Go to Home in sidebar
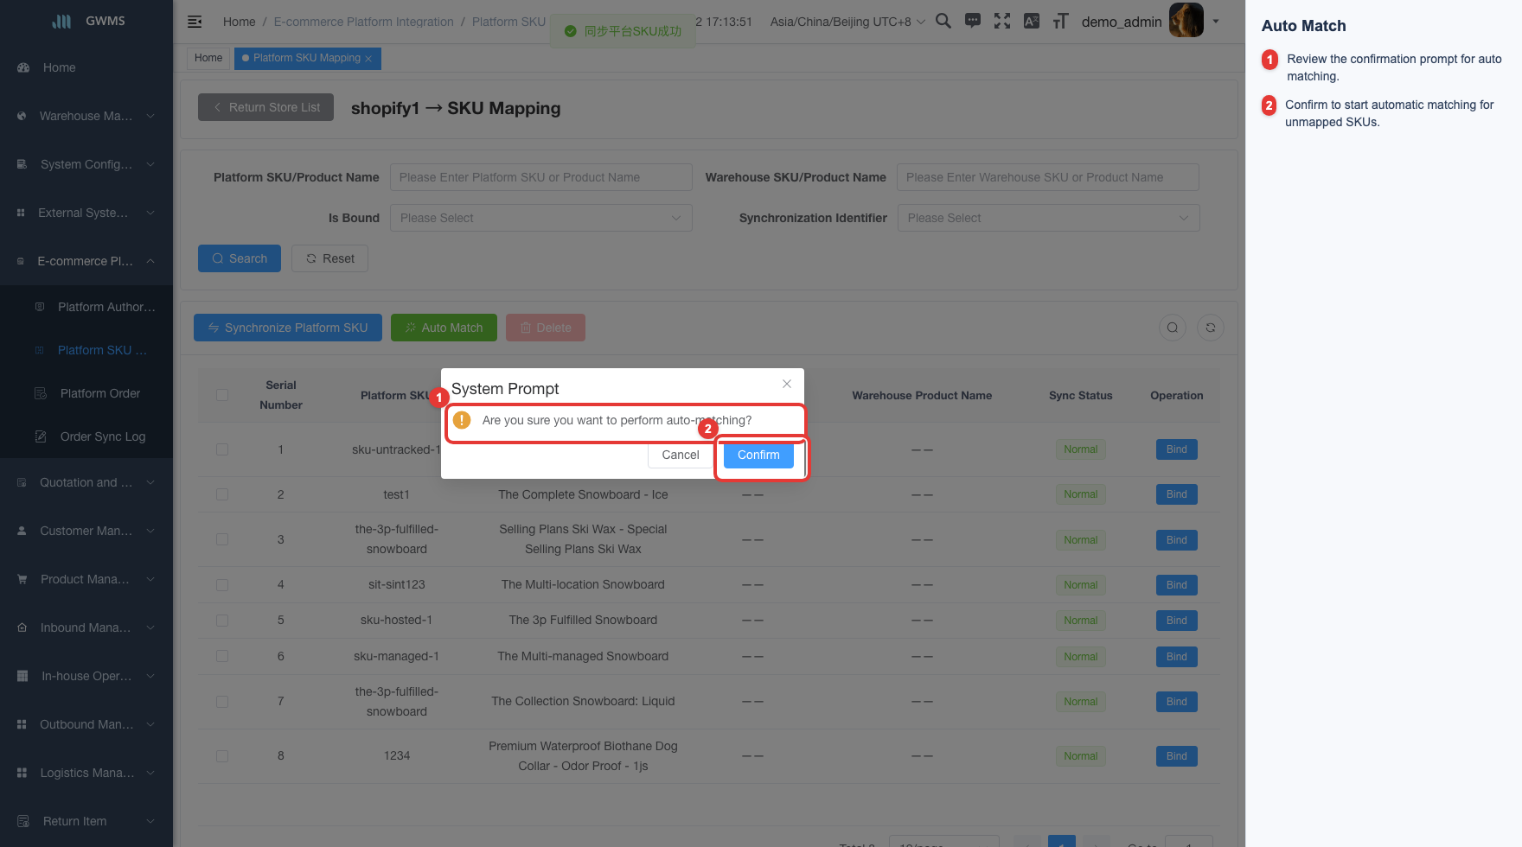Image resolution: width=1522 pixels, height=847 pixels. pyautogui.click(x=86, y=67)
